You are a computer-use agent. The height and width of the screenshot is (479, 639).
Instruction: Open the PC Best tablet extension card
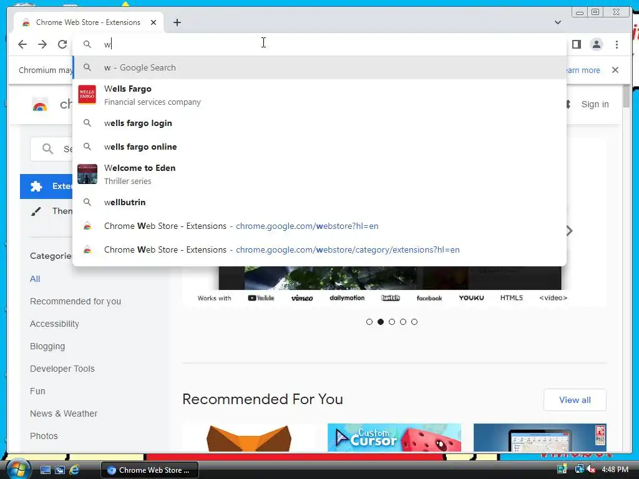(540, 437)
